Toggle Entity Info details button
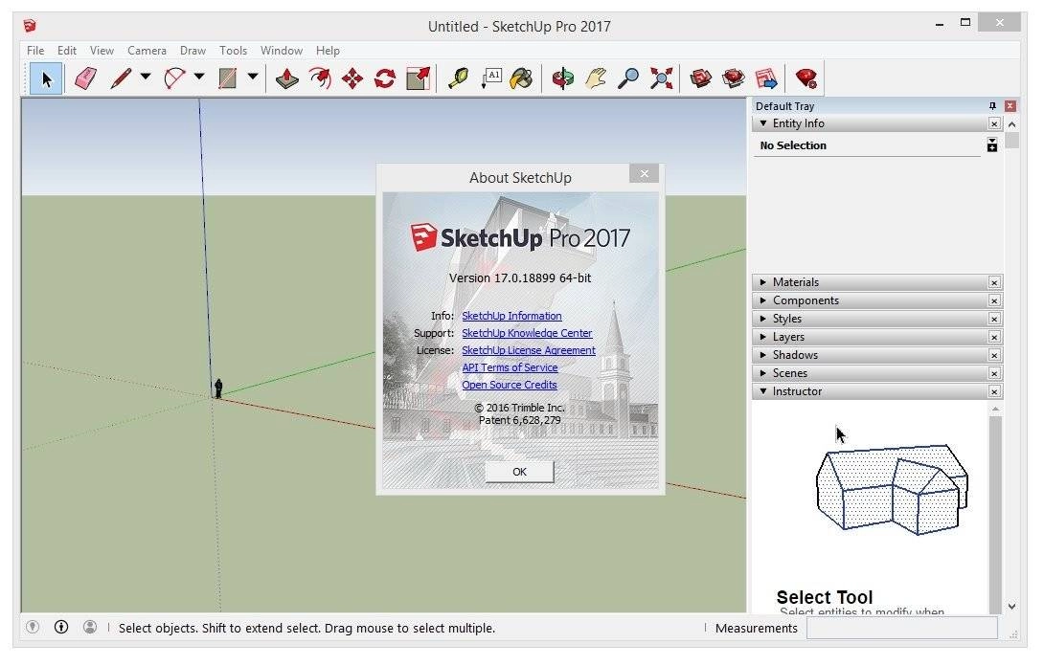 (x=992, y=145)
